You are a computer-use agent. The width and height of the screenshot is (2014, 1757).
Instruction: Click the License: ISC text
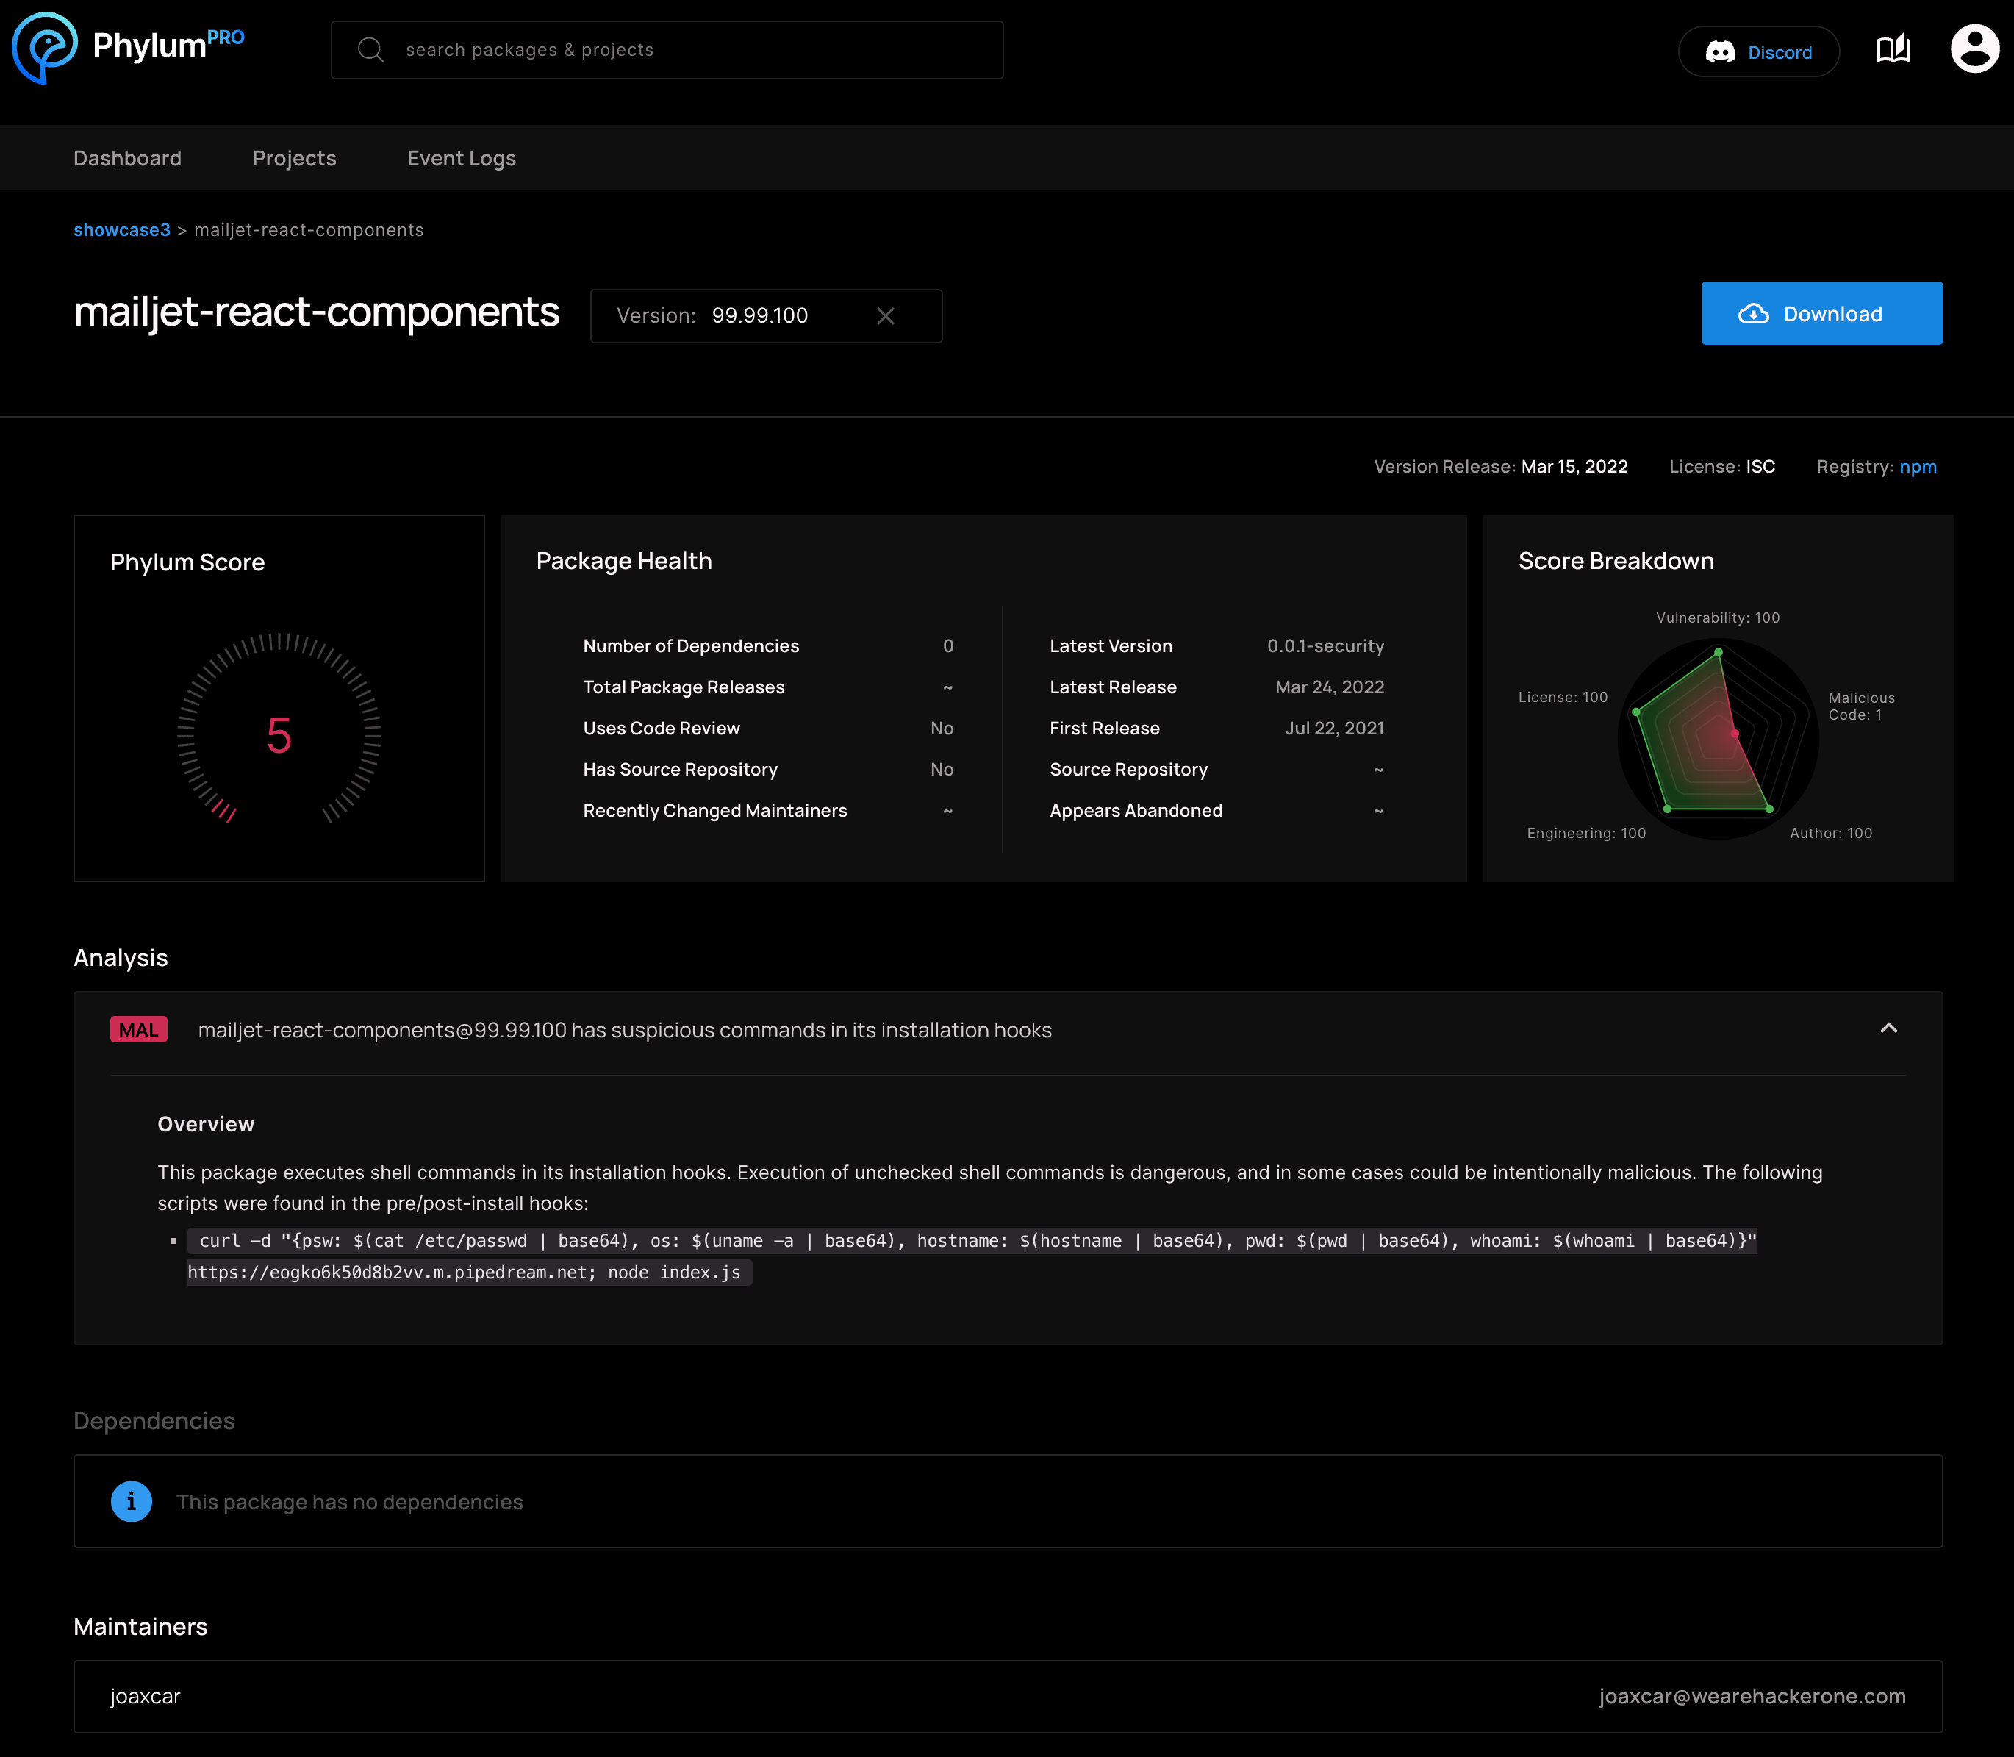point(1722,467)
